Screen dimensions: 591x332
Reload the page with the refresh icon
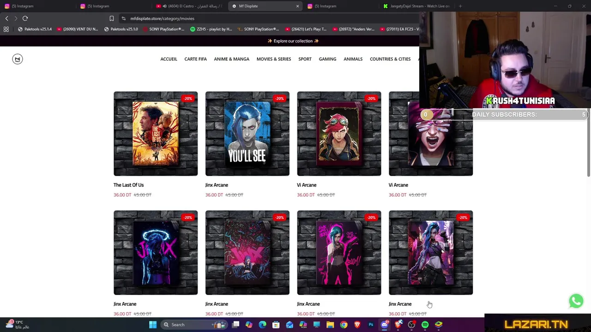pos(25,18)
